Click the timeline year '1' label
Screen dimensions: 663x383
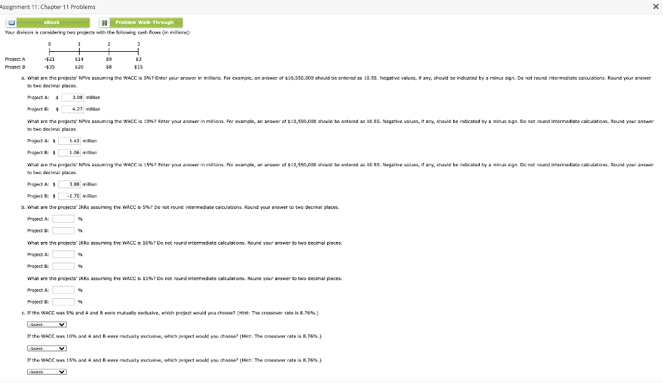pyautogui.click(x=79, y=44)
